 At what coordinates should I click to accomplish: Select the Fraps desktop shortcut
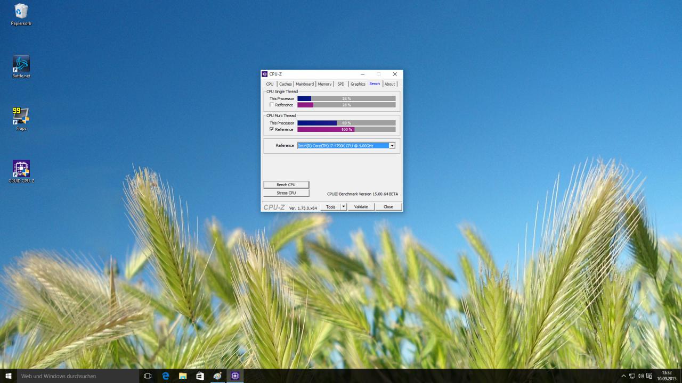click(21, 119)
